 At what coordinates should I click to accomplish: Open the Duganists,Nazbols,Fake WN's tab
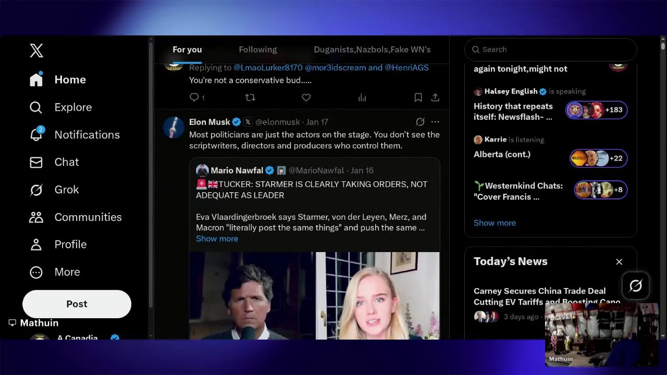[372, 49]
